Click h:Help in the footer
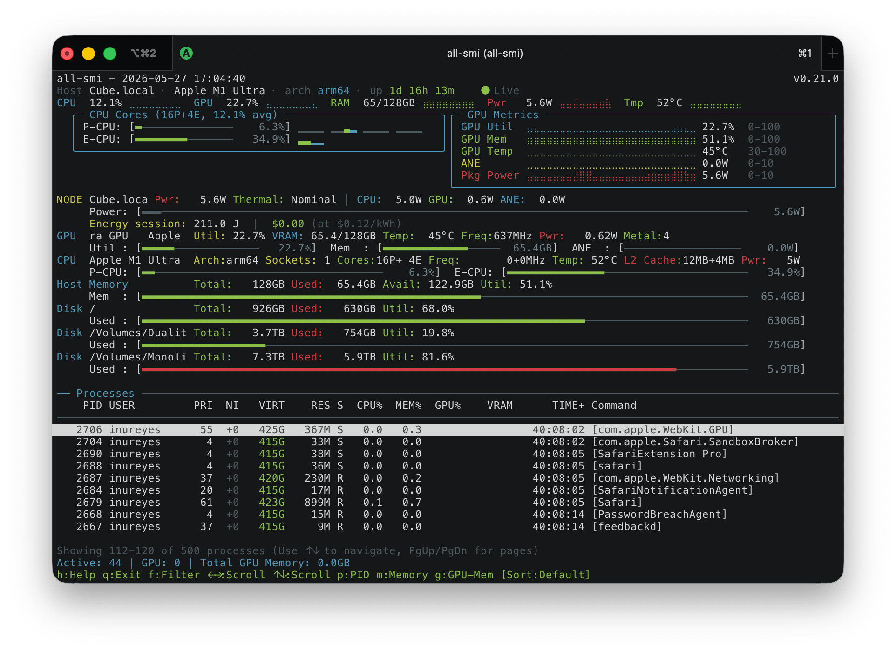The height and width of the screenshot is (652, 896). (76, 575)
